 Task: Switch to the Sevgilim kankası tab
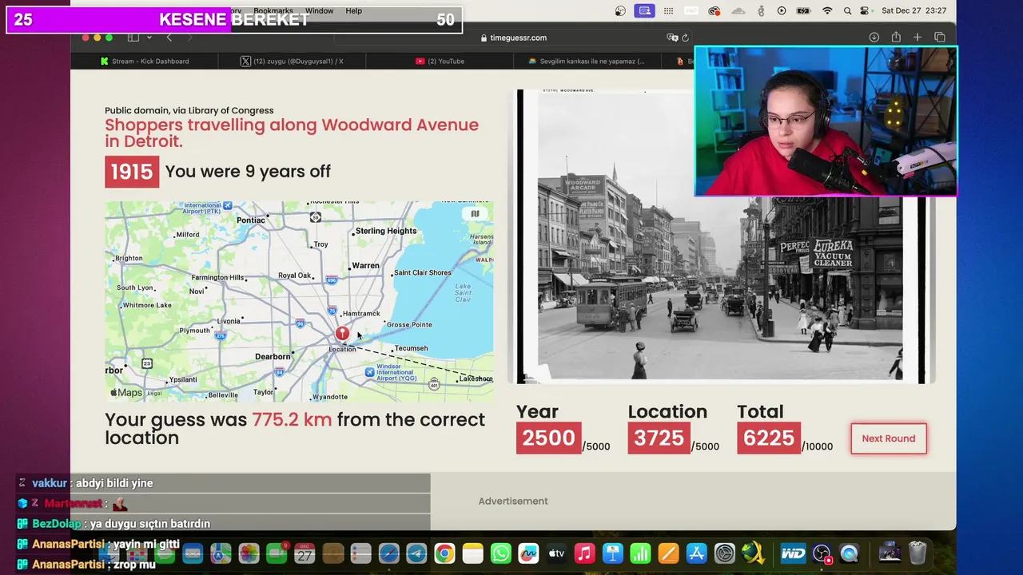[587, 61]
